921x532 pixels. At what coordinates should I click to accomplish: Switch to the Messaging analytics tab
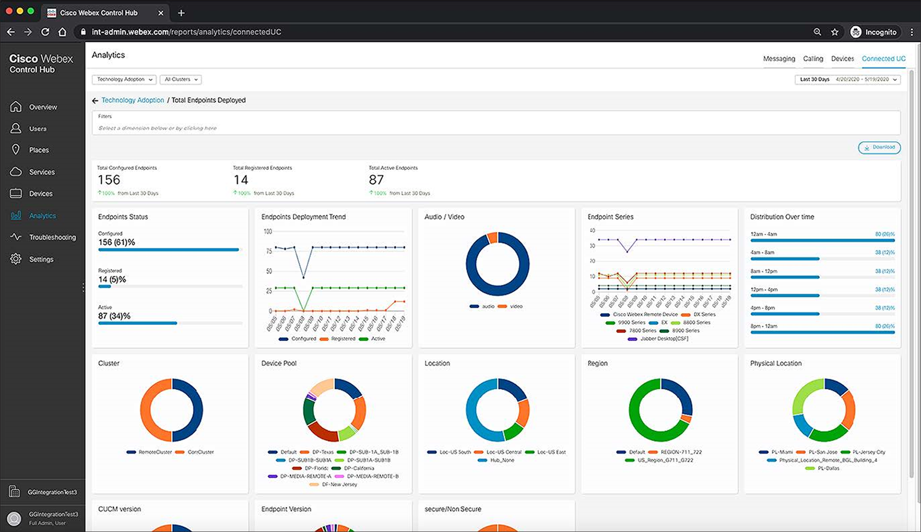coord(780,58)
